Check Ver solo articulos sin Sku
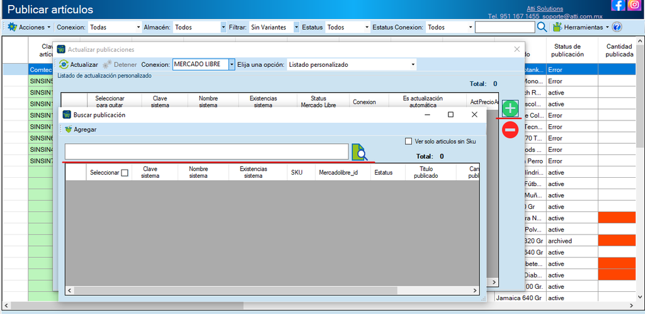The image size is (645, 314). [x=408, y=142]
